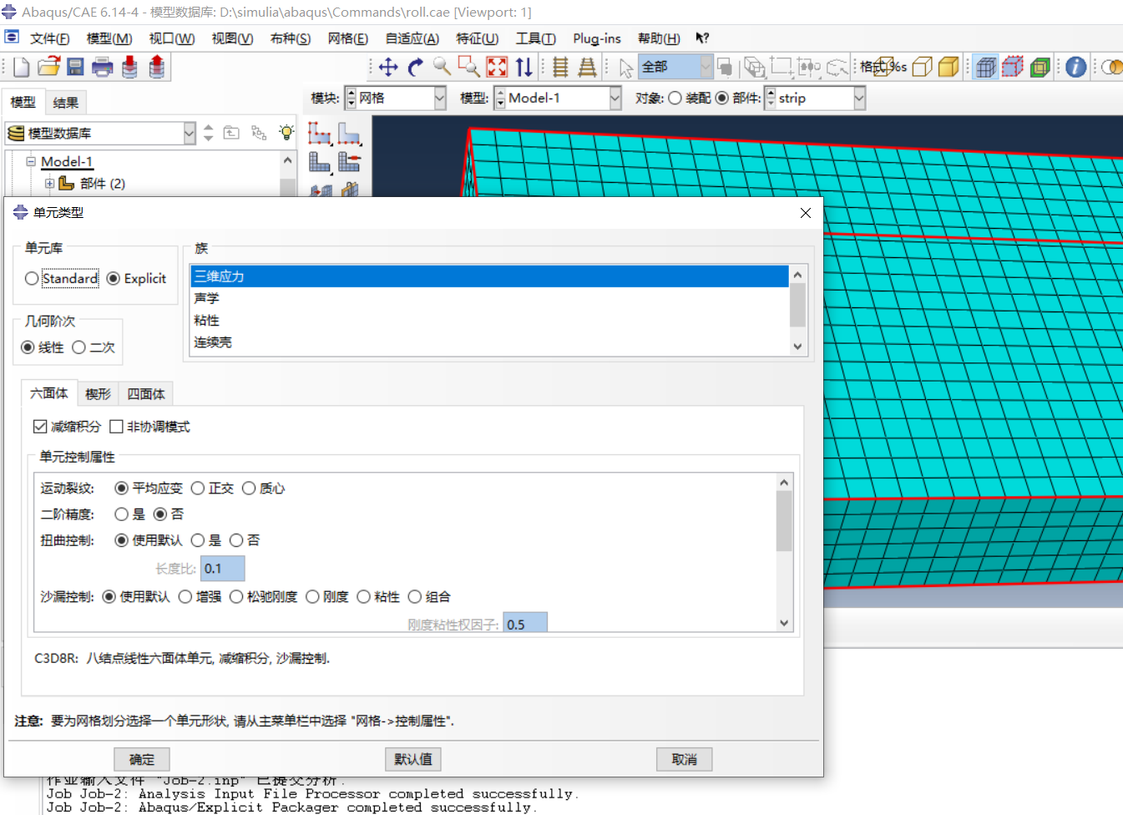Click the 长度比 input field
This screenshot has width=1123, height=815.
(223, 569)
